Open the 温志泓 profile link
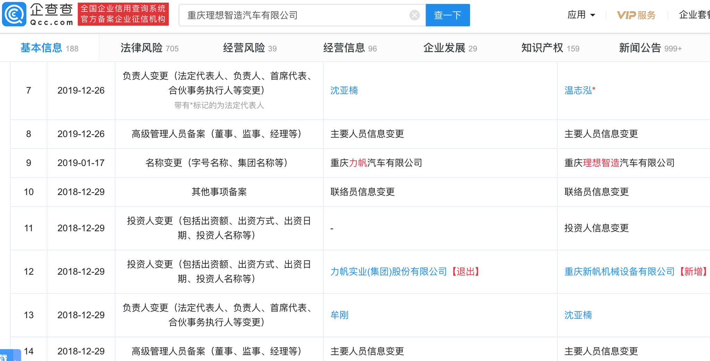This screenshot has width=710, height=361. tap(578, 90)
